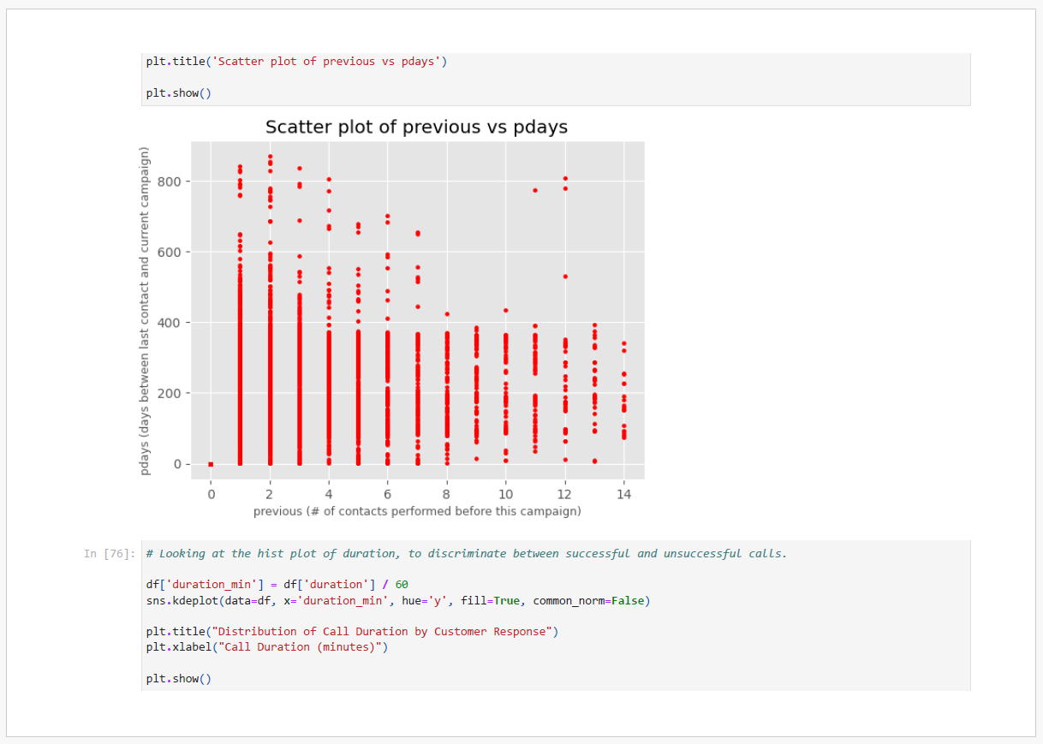This screenshot has height=744, width=1043.
Task: Click the isolated point above 700 at previous 11
Action: coord(535,190)
